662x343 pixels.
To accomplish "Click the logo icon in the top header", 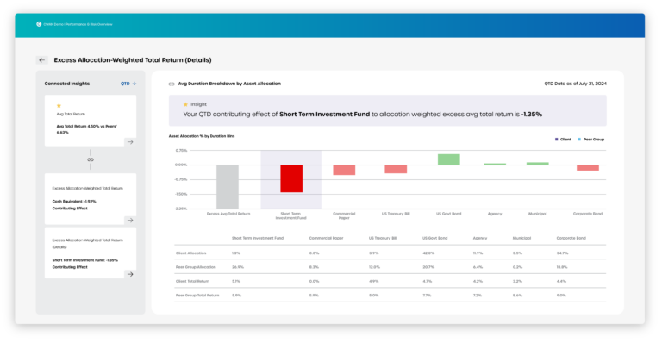I will [x=39, y=24].
